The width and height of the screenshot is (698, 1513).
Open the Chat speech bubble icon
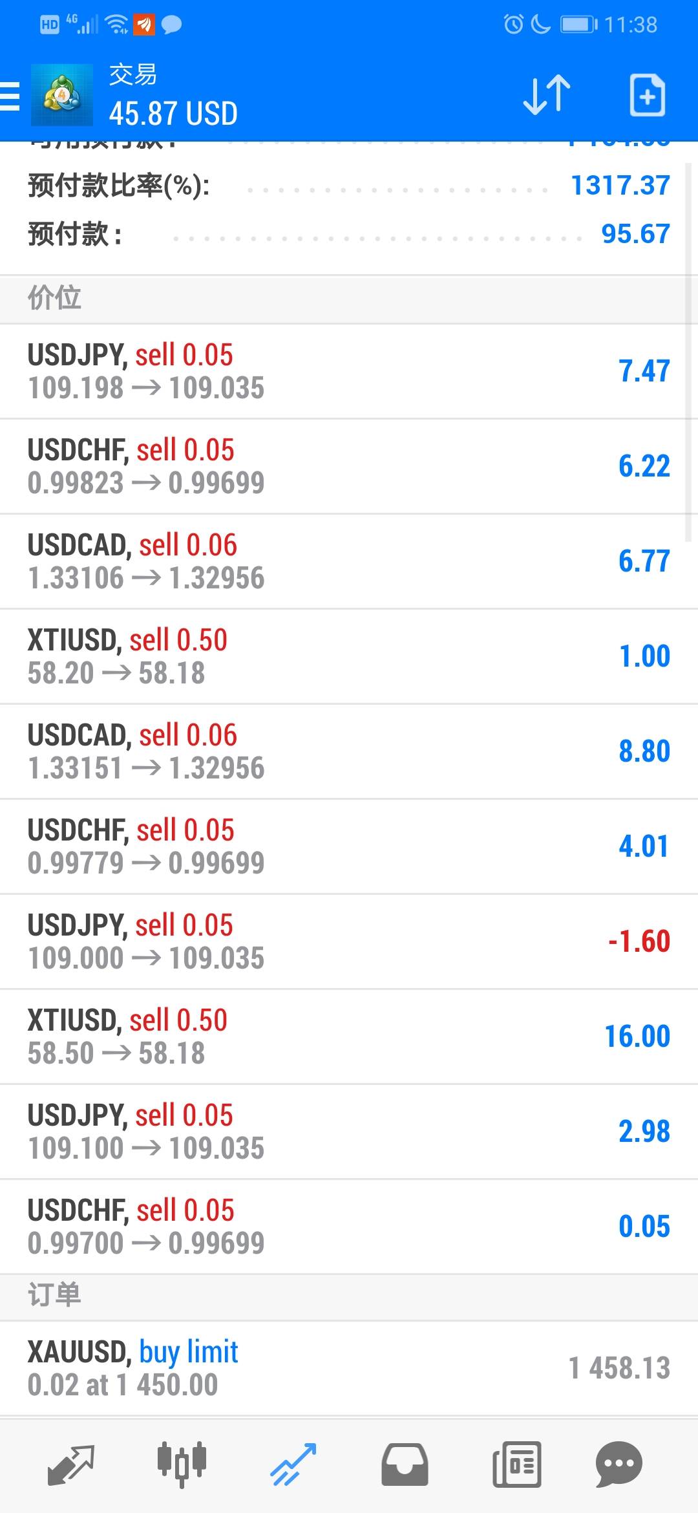[619, 1465]
